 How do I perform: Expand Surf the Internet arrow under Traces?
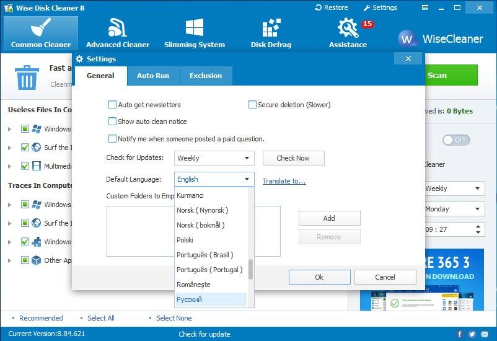click(x=9, y=223)
